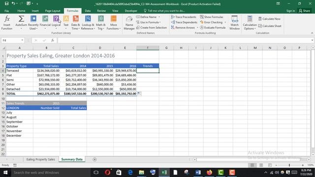The width and height of the screenshot is (315, 177).
Task: Open Calculation Options menu
Action: click(250, 23)
